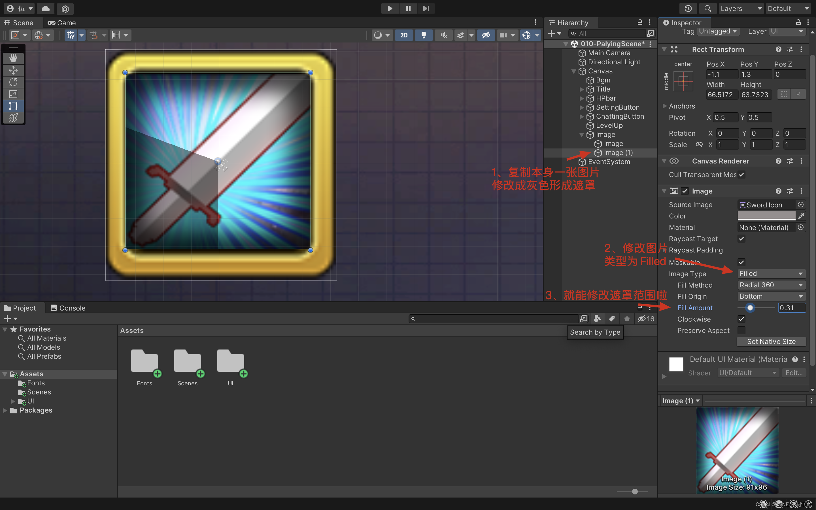The width and height of the screenshot is (816, 510).
Task: Toggle scene audio mute icon
Action: [x=444, y=35]
